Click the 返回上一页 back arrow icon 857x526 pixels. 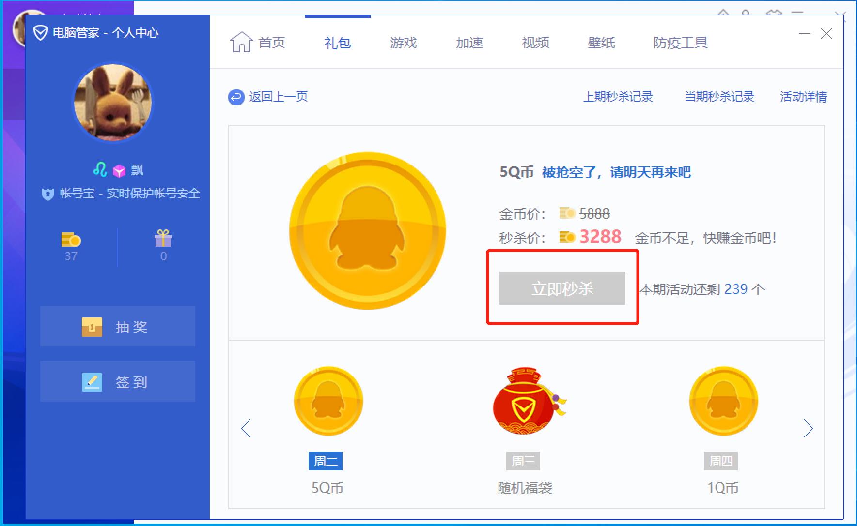[236, 97]
